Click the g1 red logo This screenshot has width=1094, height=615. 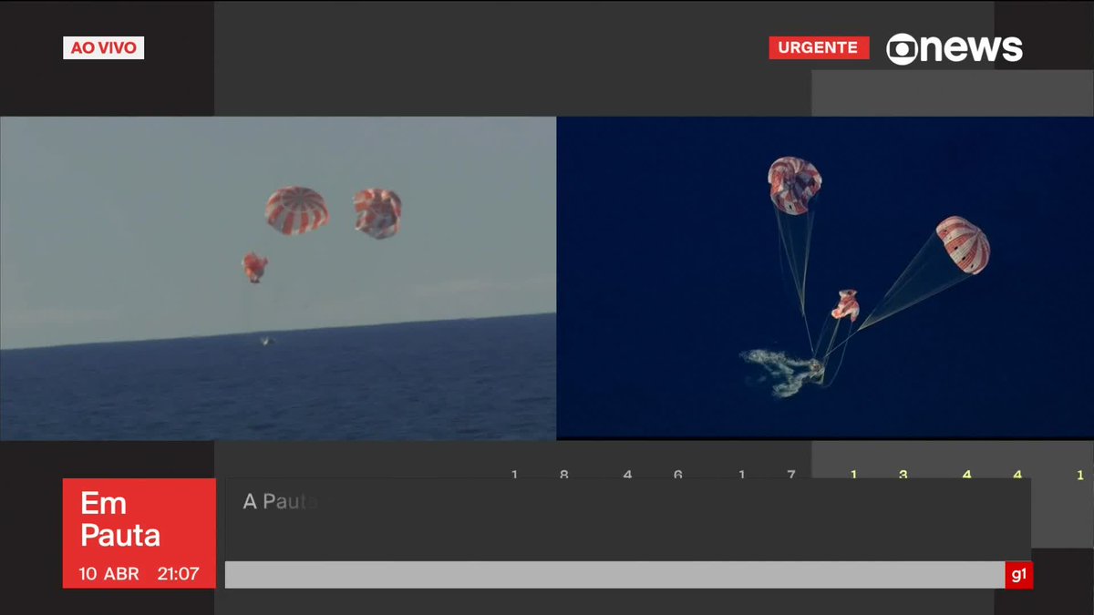pyautogui.click(x=1019, y=575)
